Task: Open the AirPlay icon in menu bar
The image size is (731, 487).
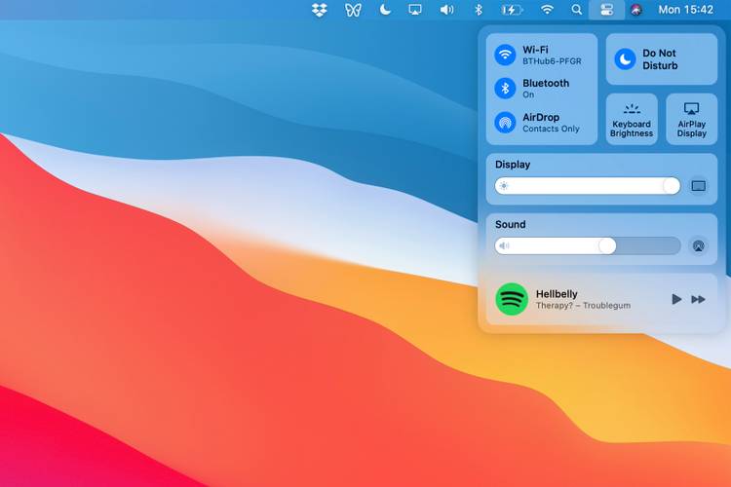Action: coord(415,10)
